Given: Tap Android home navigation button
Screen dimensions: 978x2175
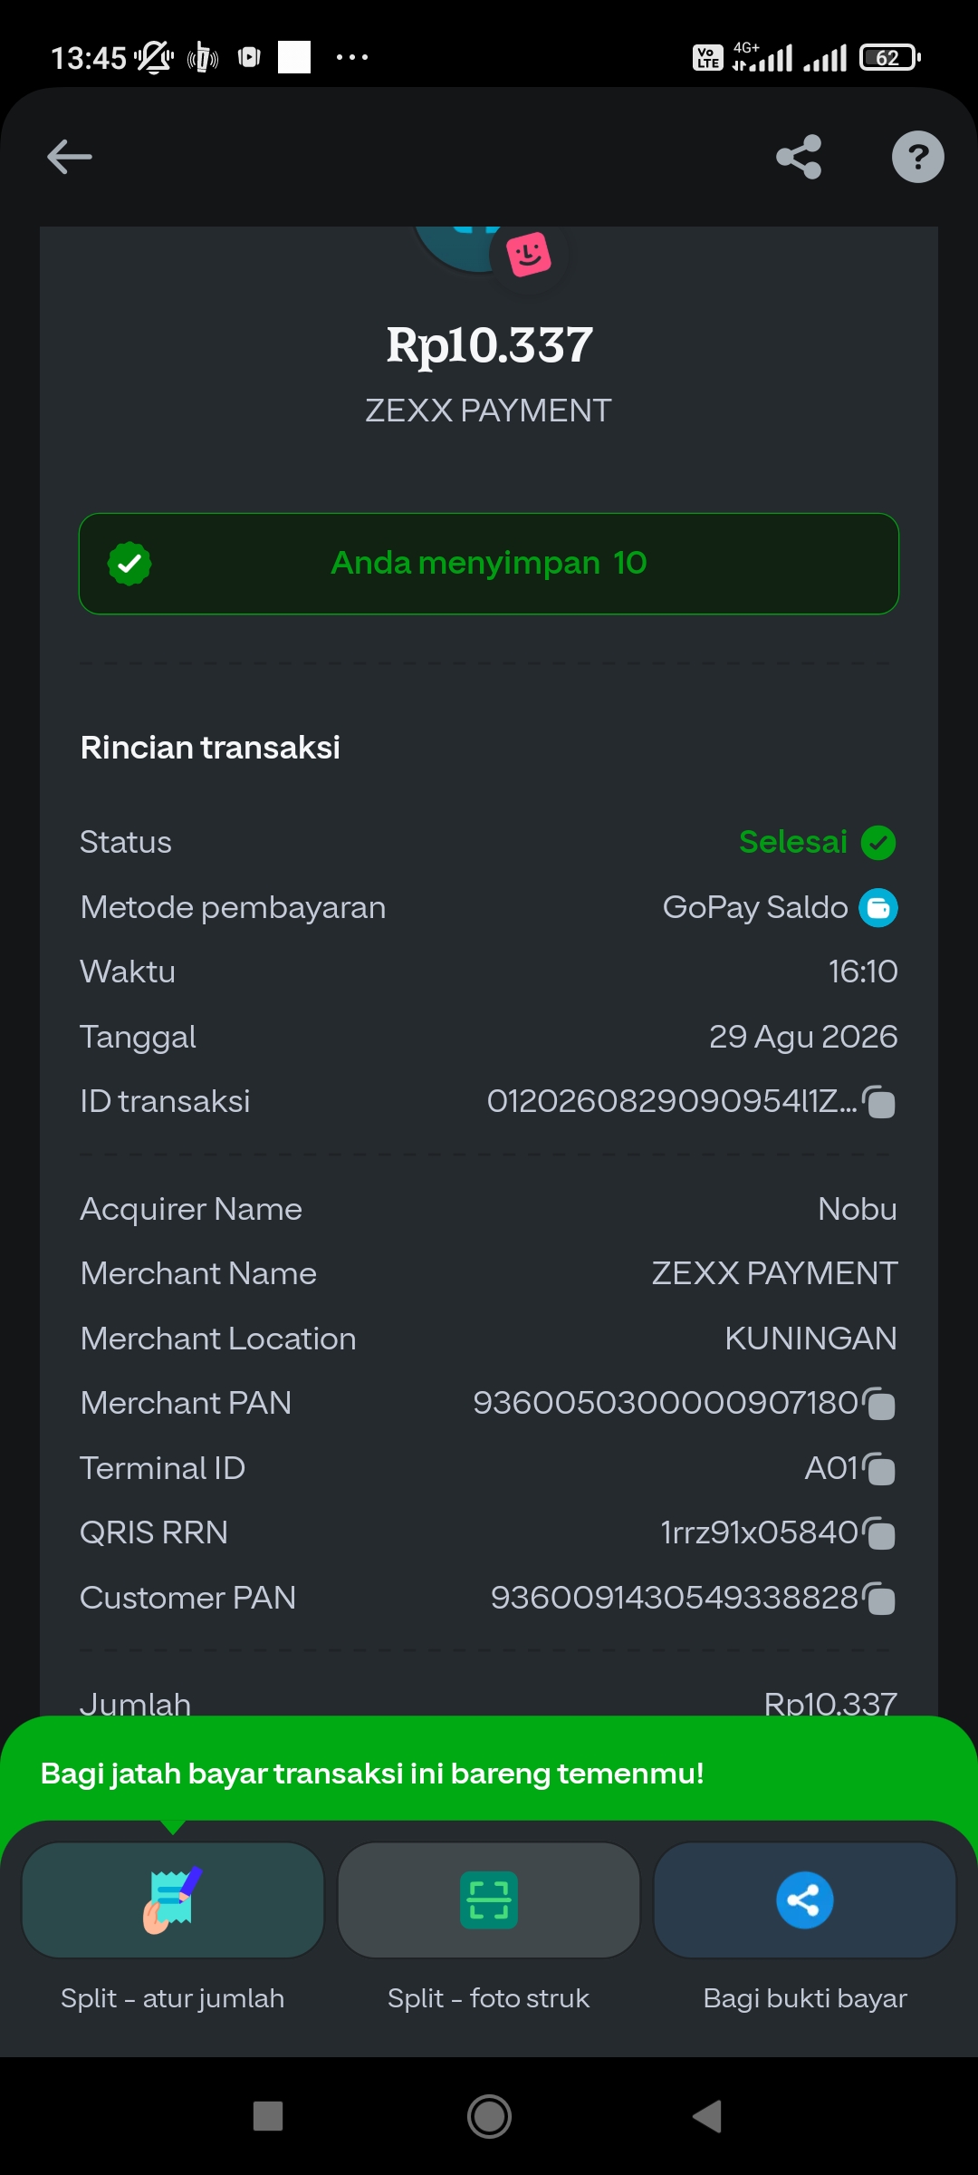Looking at the screenshot, I should pos(489,2116).
